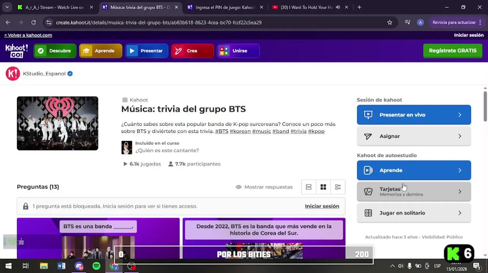Screen dimensions: 488x273
Task: Click the course thumbnail under Incluido en el curso
Action: point(127,147)
